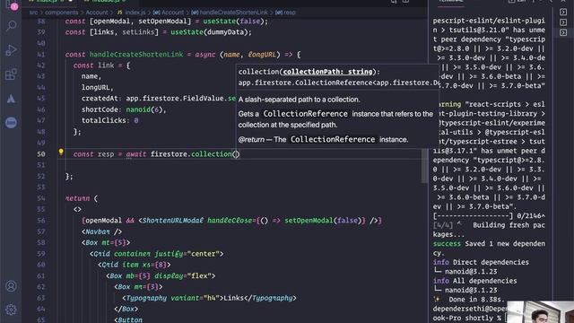Image resolution: width=574 pixels, height=323 pixels.
Task: Click '@return' in the tooltip
Action: 251,140
